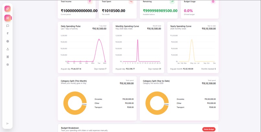The height and width of the screenshot is (132, 261).
Task: Click Transport in Category Split (Year to Date)
Action: click(x=180, y=107)
